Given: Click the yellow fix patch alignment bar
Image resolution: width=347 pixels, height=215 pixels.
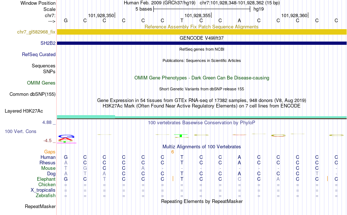Looking at the screenshot, I should coord(202,32).
